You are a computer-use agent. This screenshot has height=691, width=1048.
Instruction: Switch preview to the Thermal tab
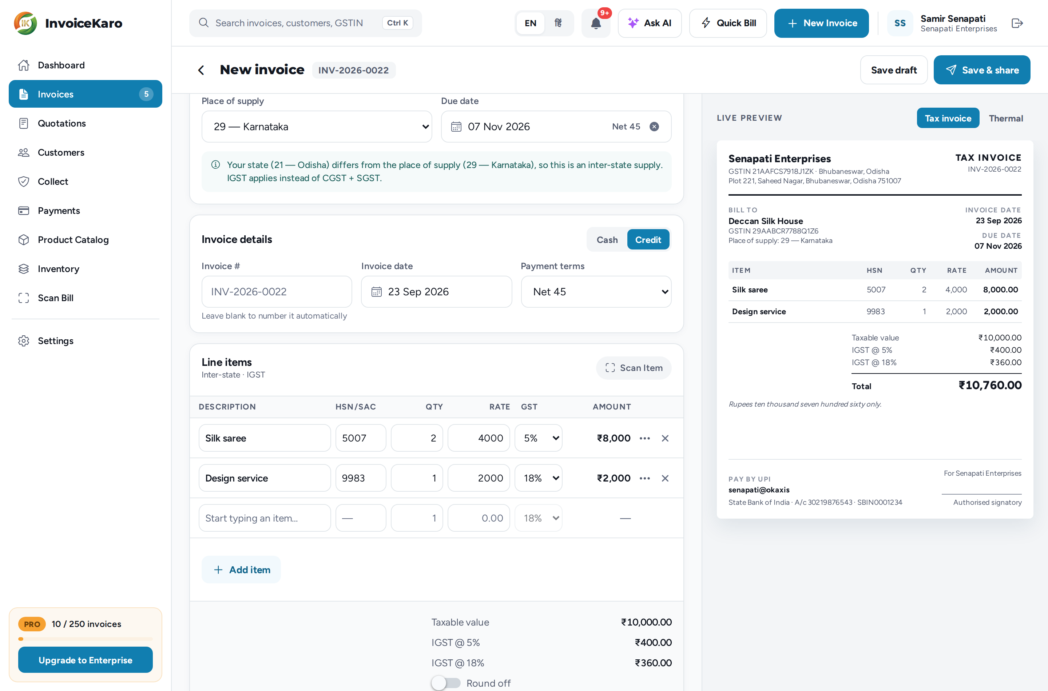(1006, 118)
